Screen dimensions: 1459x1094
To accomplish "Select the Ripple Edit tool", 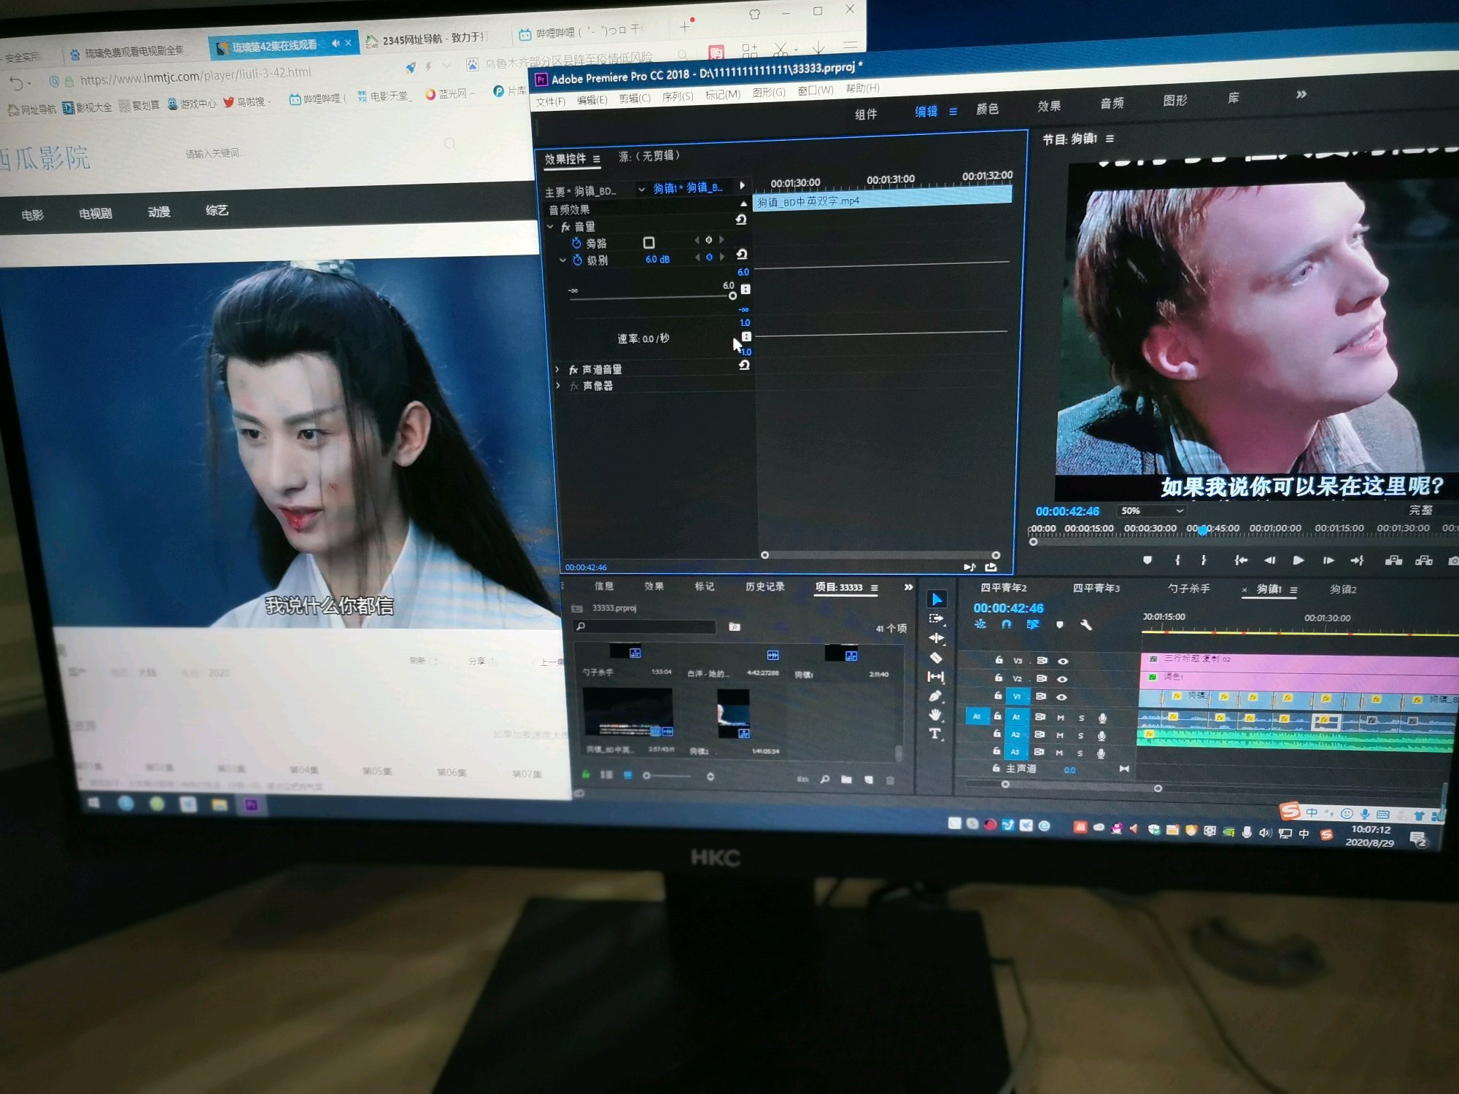I will (936, 638).
